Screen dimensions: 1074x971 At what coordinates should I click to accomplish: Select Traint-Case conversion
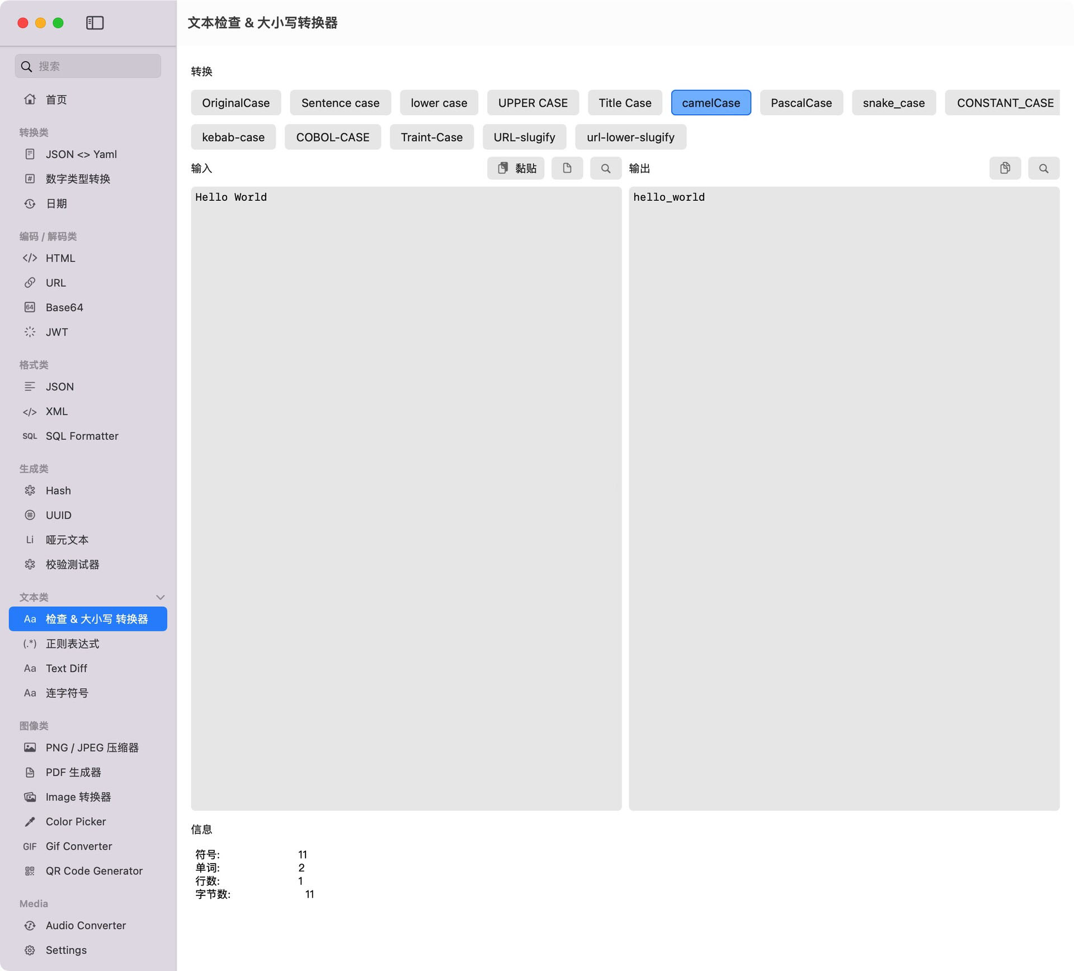(x=432, y=137)
